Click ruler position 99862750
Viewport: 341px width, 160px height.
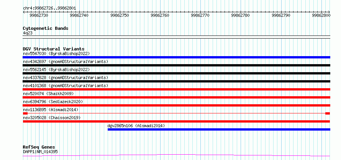point(120,15)
